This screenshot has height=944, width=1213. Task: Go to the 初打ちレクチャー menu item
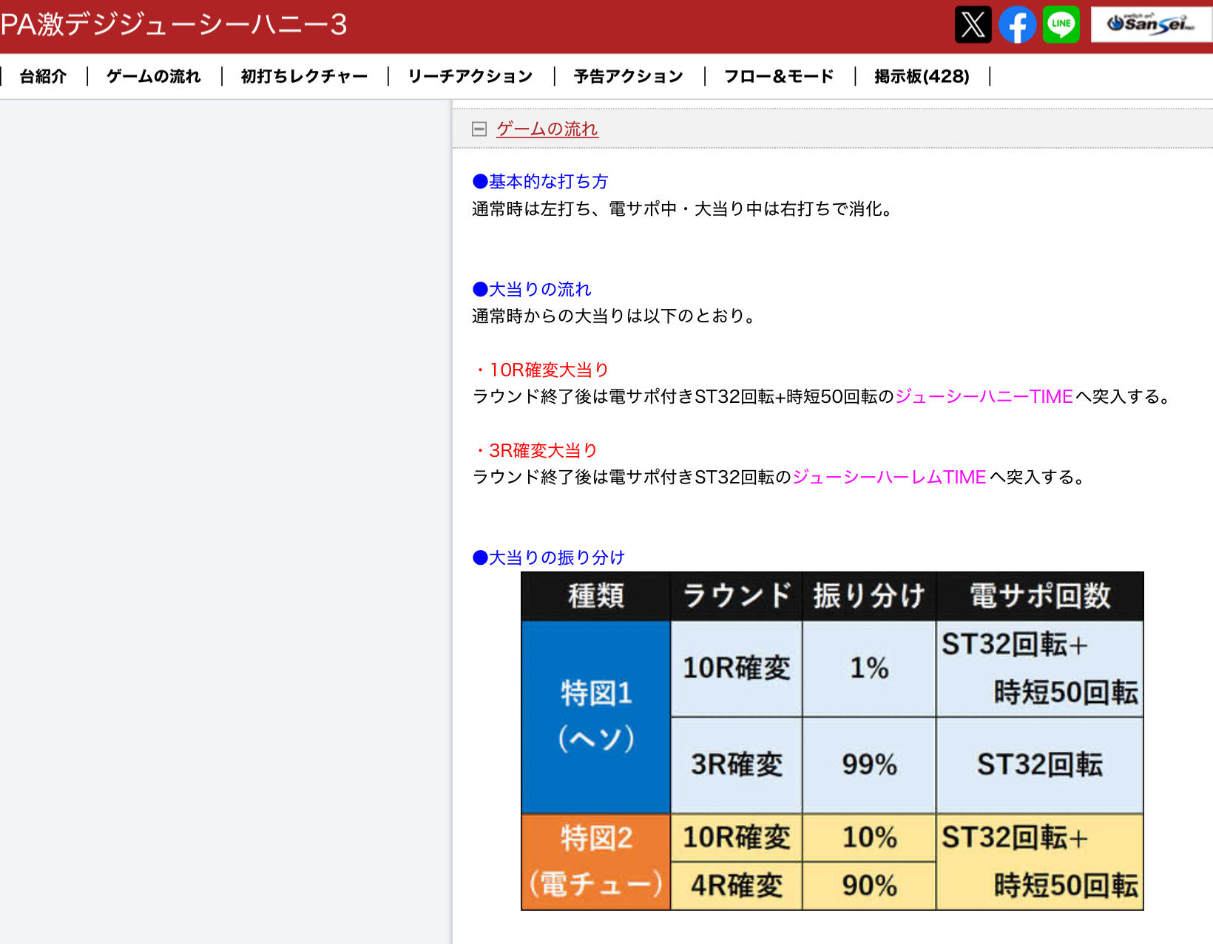coord(304,76)
